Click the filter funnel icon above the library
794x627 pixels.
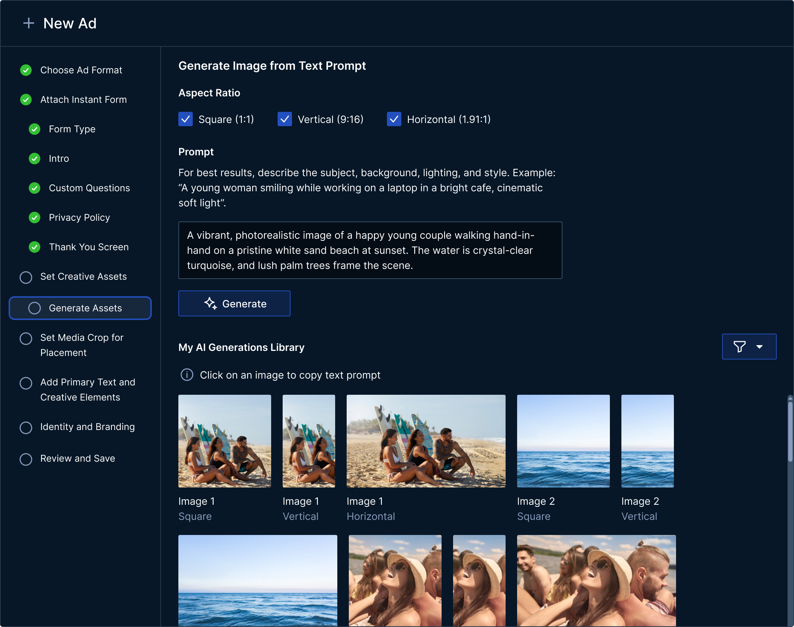(x=740, y=346)
